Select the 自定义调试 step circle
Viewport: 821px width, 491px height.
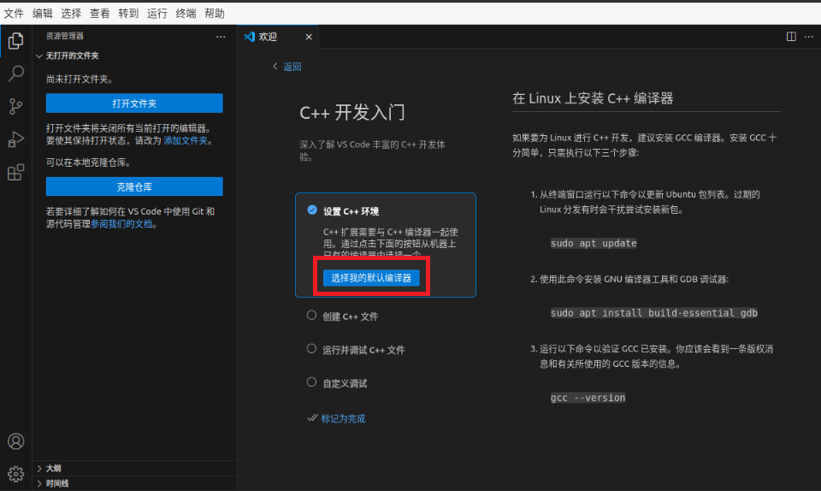coord(311,382)
